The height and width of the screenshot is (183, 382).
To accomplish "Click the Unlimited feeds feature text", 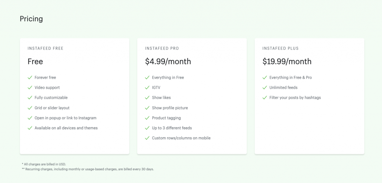I will 284,87.
